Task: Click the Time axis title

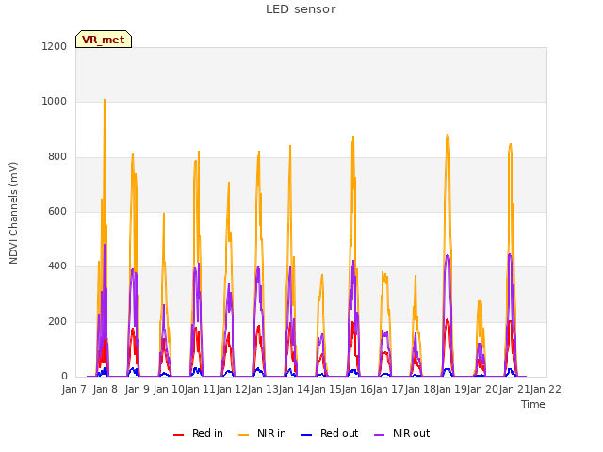Action: [x=533, y=404]
